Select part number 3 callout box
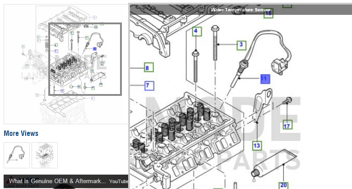 pos(241,45)
